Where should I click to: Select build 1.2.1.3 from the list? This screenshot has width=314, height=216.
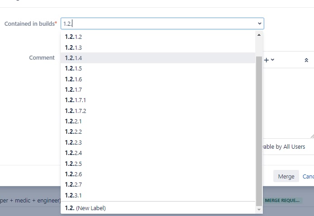[158, 47]
